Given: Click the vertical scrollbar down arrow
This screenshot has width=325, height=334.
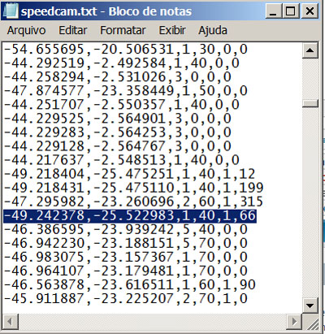Looking at the screenshot, I should coord(310,306).
